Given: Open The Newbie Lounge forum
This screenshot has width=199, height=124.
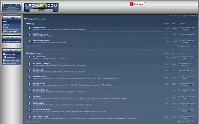Looking at the screenshot, I should coord(41,34).
